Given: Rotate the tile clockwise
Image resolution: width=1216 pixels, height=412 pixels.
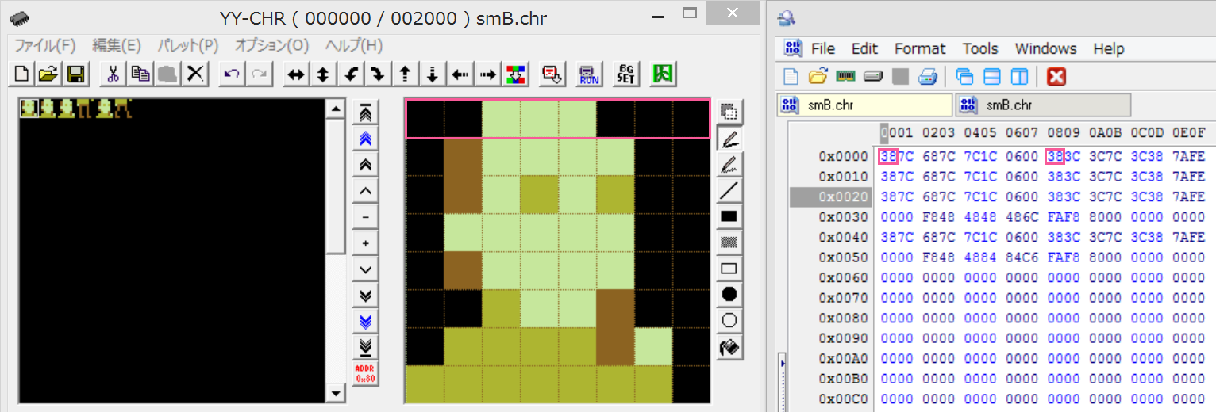Looking at the screenshot, I should (x=378, y=74).
